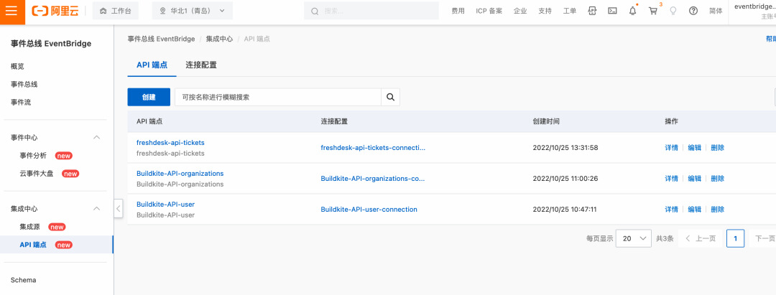Click 集成中心 breadcrumb link

[219, 39]
